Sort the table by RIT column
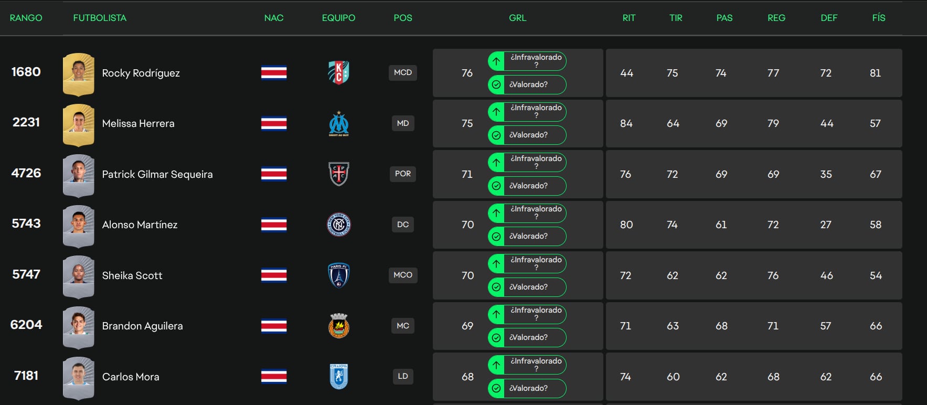The image size is (927, 405). tap(628, 17)
